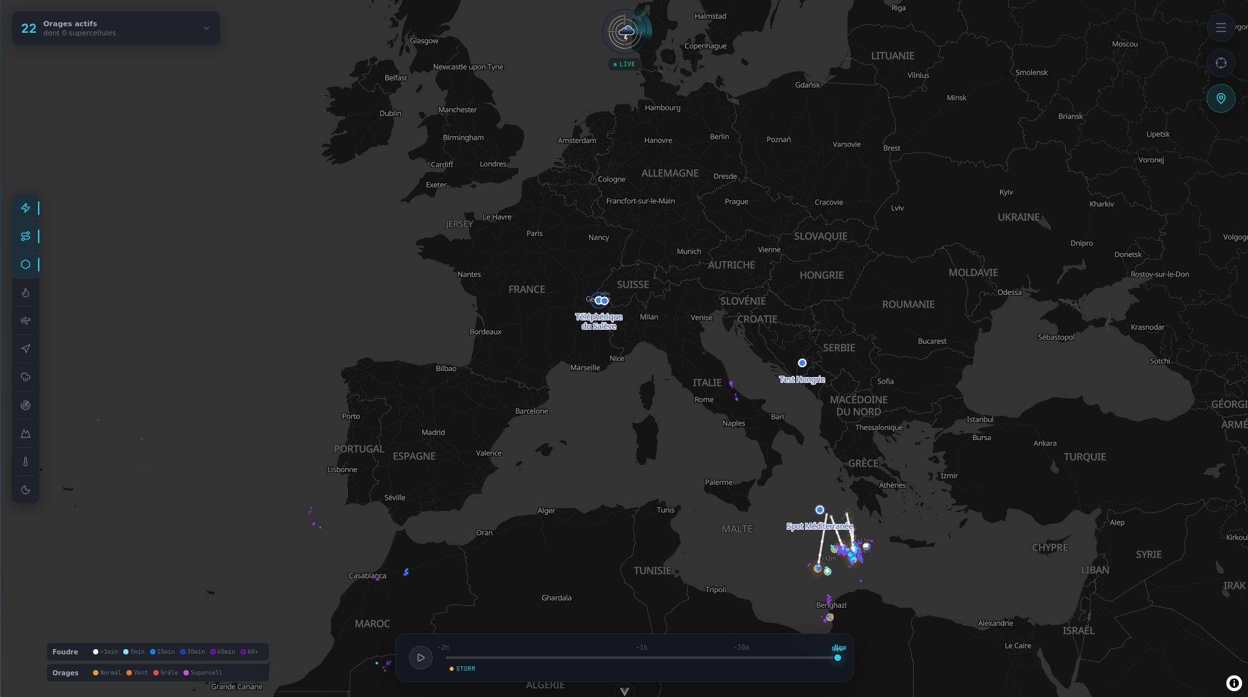Select the terrain mountain layer icon

(x=26, y=433)
